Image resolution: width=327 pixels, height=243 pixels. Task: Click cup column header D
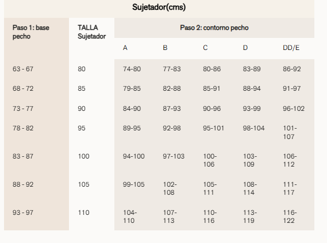(245, 48)
